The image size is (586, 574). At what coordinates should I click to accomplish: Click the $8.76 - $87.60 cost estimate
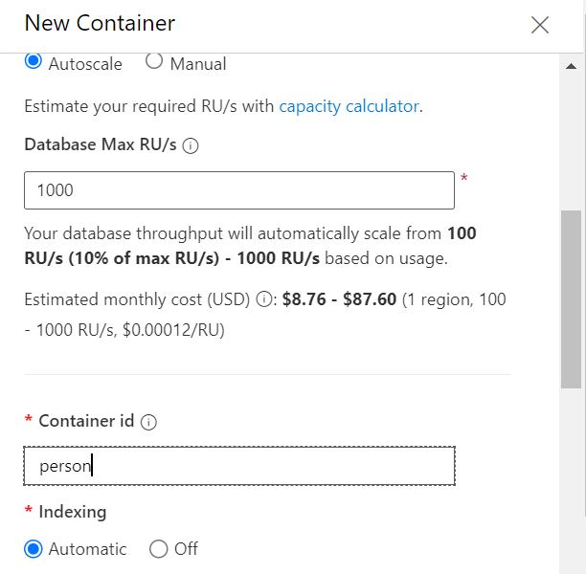click(339, 299)
